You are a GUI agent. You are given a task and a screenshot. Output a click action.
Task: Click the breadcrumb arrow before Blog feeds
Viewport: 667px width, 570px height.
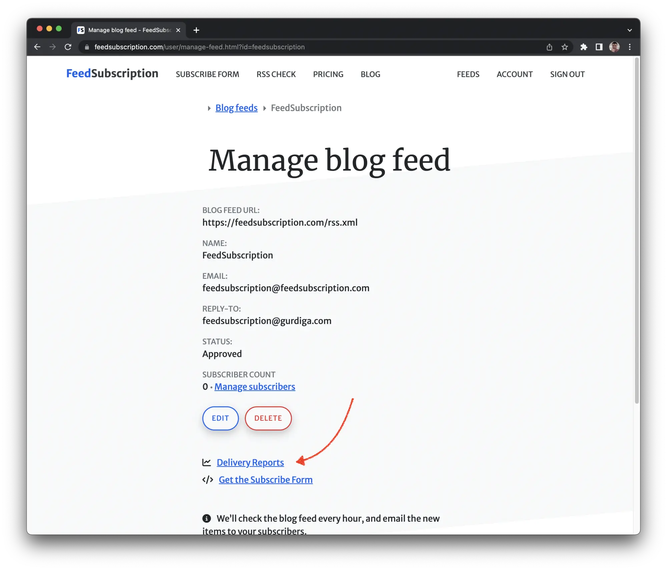tap(209, 108)
